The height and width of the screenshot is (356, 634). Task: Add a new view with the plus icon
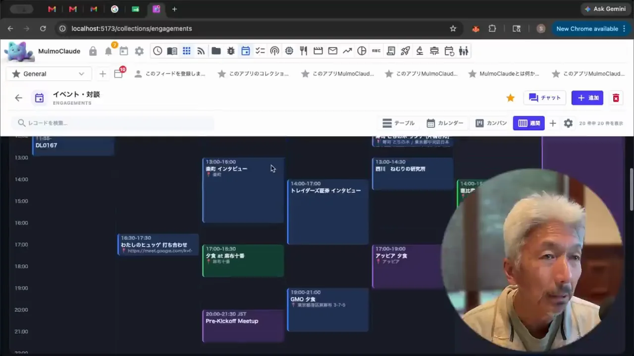click(553, 123)
